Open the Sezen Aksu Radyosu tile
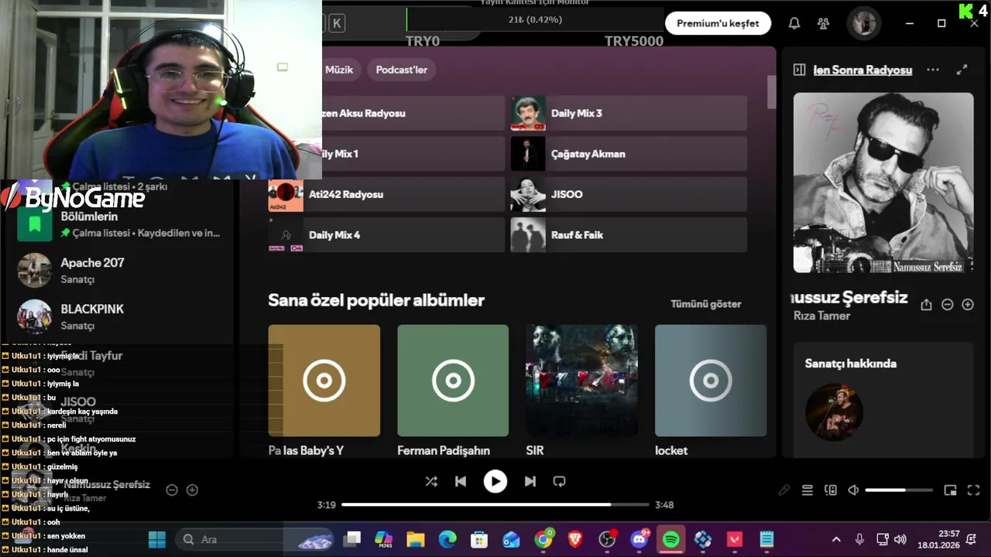Image resolution: width=991 pixels, height=557 pixels. tap(413, 113)
